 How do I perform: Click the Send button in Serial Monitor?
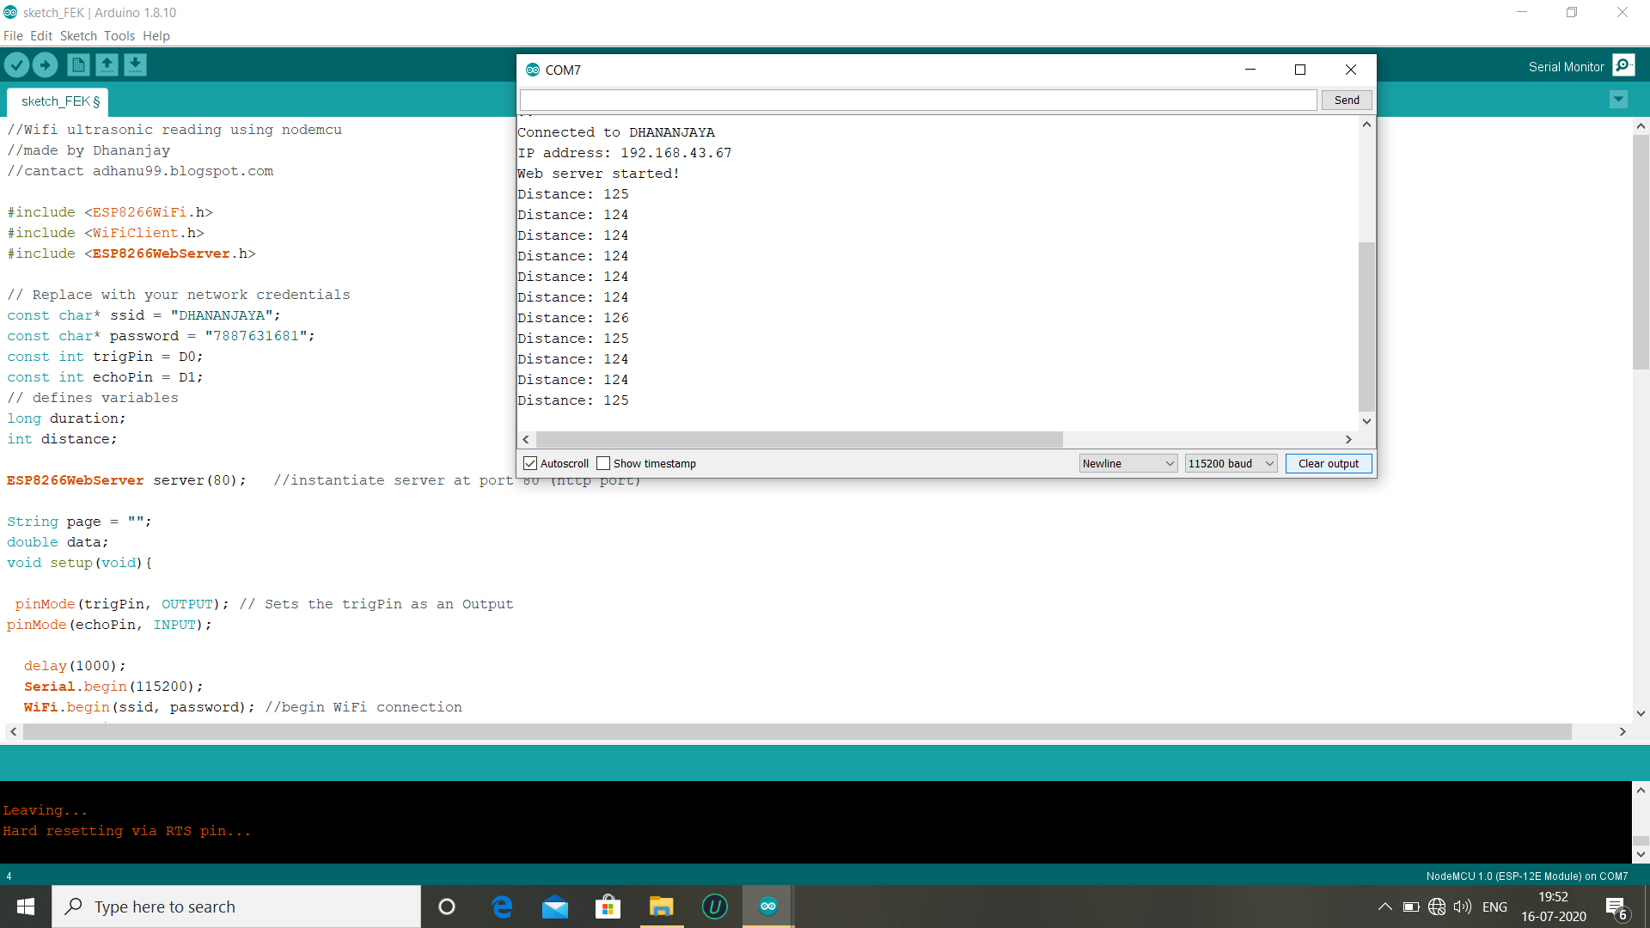click(1347, 100)
